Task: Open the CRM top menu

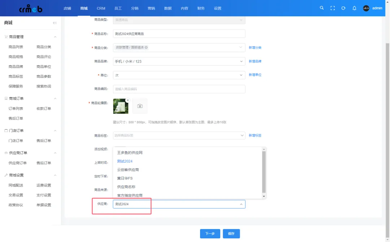Action: click(x=101, y=8)
